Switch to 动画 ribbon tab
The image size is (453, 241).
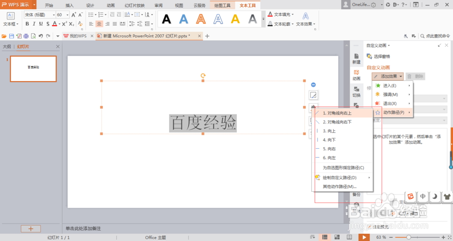click(111, 5)
